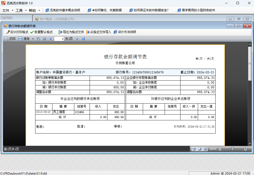Click the 截止日期 2024-02-21 text
This screenshot has width=254, height=175.
coord(197,72)
